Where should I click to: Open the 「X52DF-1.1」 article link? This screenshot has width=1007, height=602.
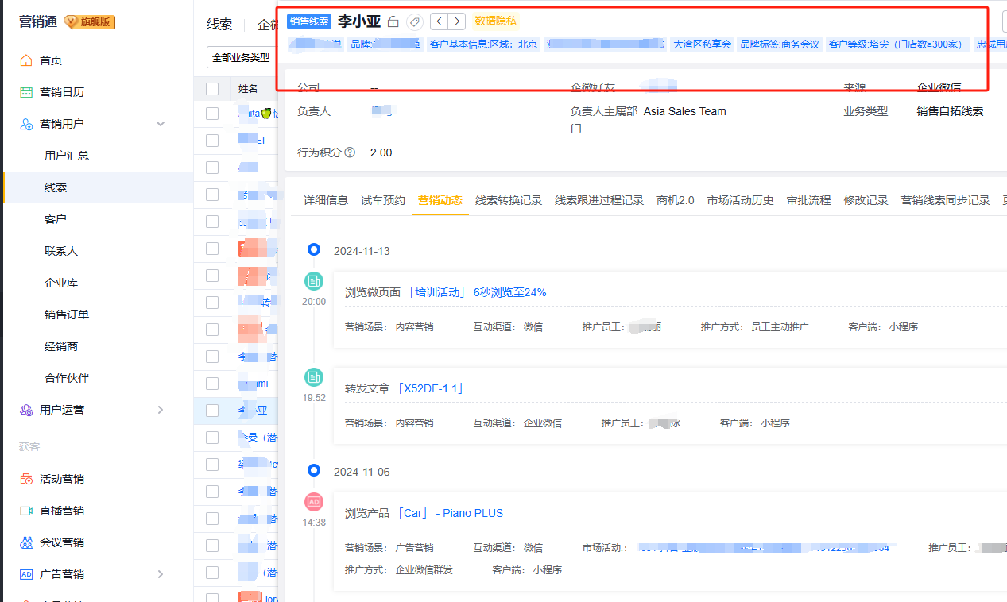pyautogui.click(x=428, y=388)
